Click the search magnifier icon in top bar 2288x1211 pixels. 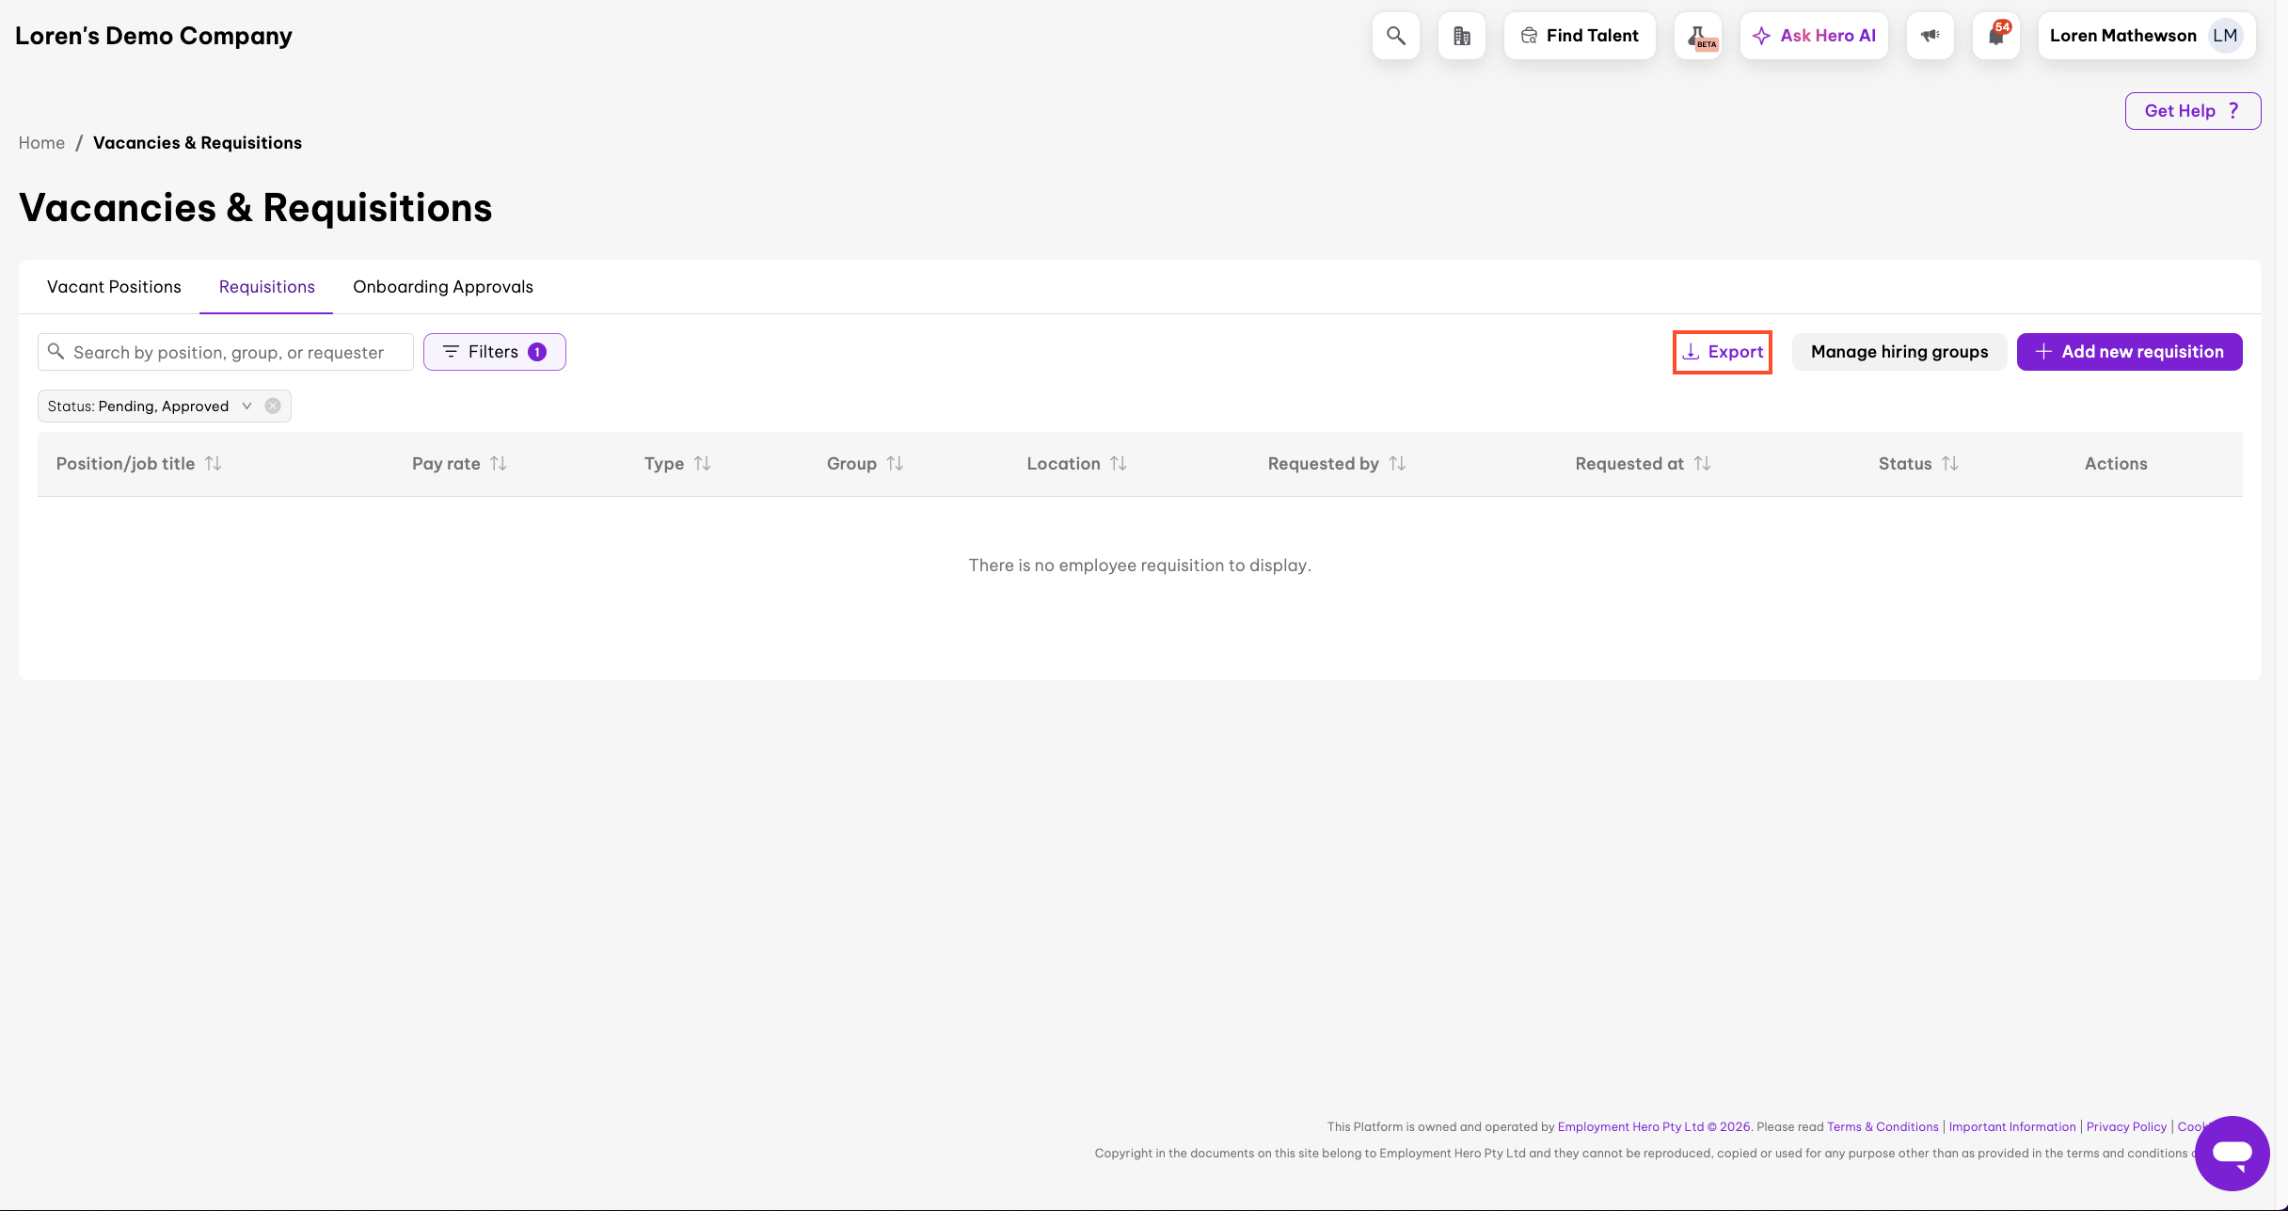point(1395,36)
